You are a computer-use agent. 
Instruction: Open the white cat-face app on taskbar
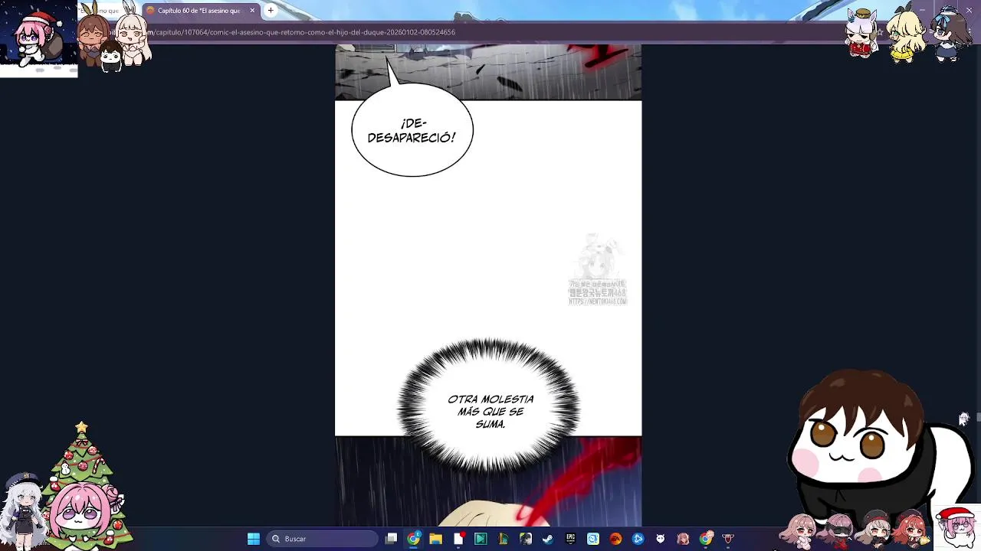(x=661, y=539)
